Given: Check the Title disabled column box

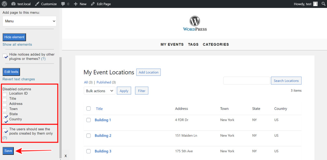Looking at the screenshot, I should [x=4, y=100].
